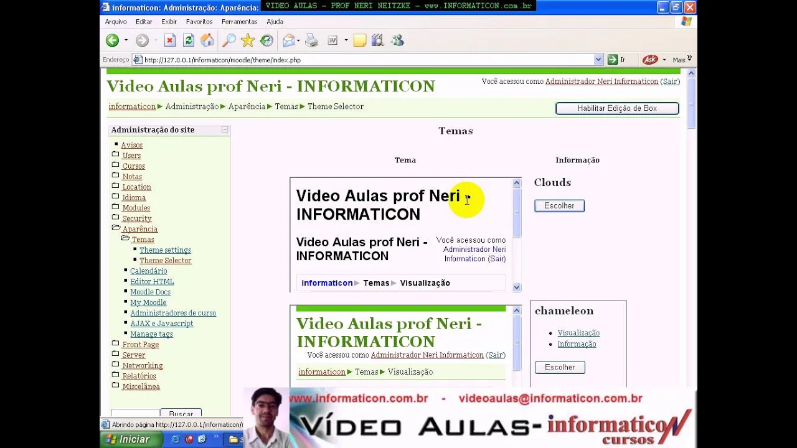The height and width of the screenshot is (448, 797).
Task: Click the page icon in the address bar
Action: 138,60
